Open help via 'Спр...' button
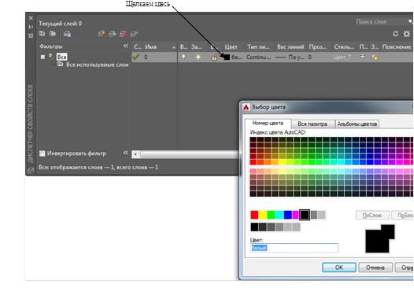 coord(405,268)
